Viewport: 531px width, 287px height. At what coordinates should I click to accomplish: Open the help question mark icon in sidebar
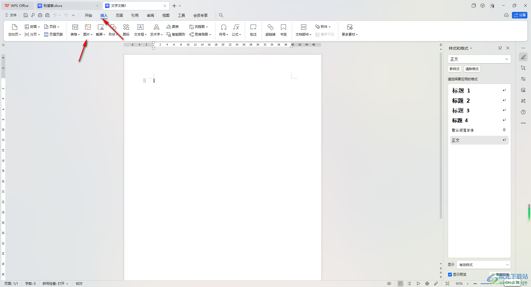point(523,112)
